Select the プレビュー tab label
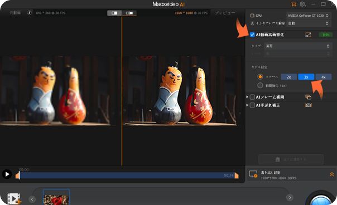The width and height of the screenshot is (337, 205). [x=225, y=13]
